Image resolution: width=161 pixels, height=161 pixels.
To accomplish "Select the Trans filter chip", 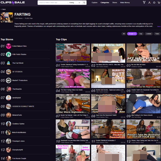I will pos(157,34).
